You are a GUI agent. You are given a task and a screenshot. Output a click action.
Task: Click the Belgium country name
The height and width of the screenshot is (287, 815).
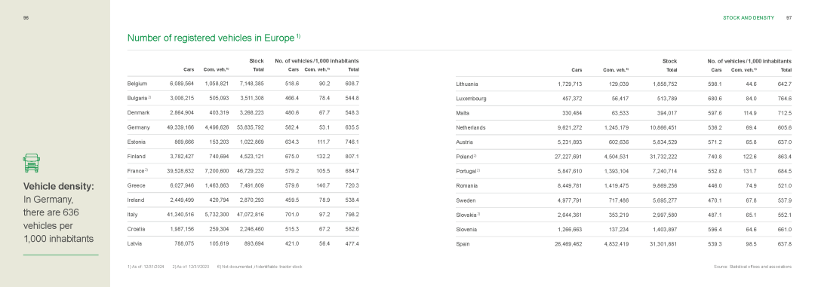point(137,84)
